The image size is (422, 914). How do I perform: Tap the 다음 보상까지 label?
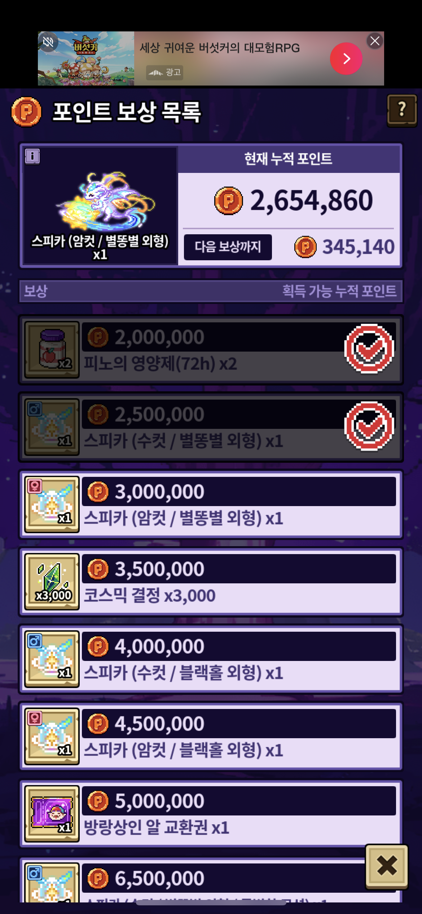(x=228, y=247)
